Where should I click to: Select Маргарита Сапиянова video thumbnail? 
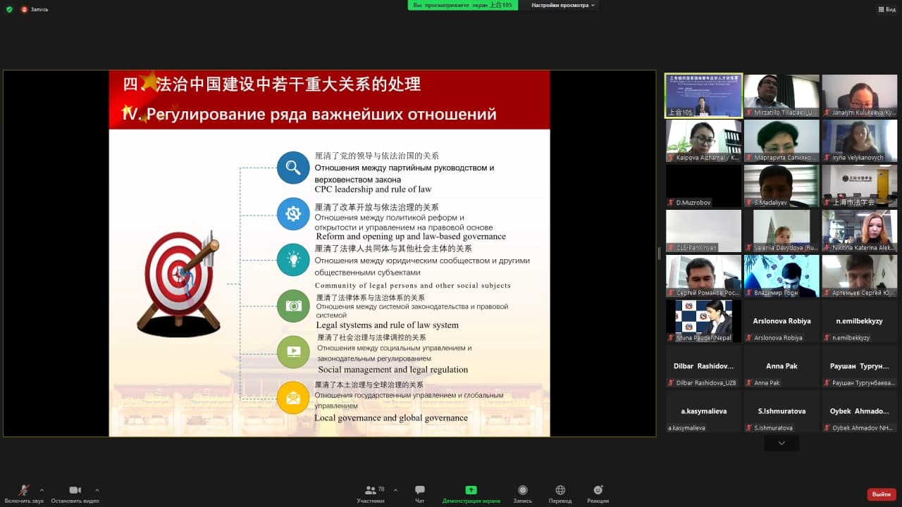pyautogui.click(x=781, y=140)
